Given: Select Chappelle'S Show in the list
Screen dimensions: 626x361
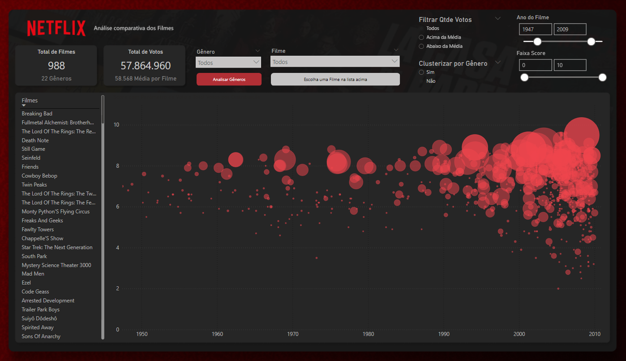Looking at the screenshot, I should click(43, 238).
